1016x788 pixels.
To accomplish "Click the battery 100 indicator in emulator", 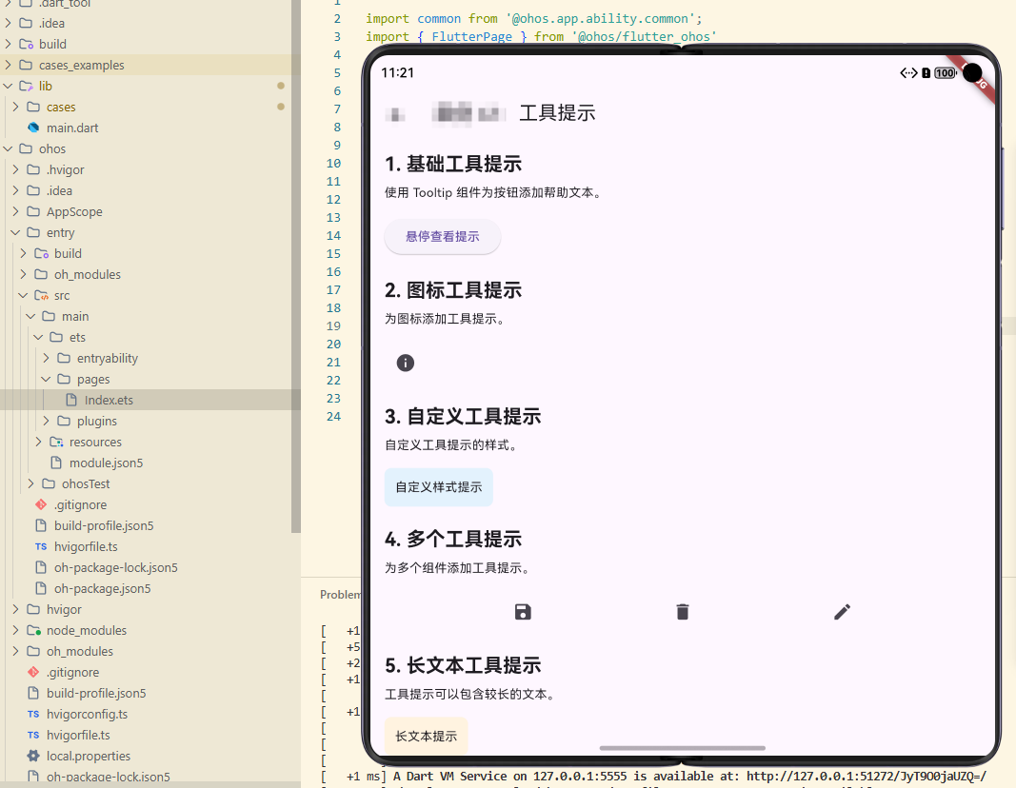I will pyautogui.click(x=946, y=73).
